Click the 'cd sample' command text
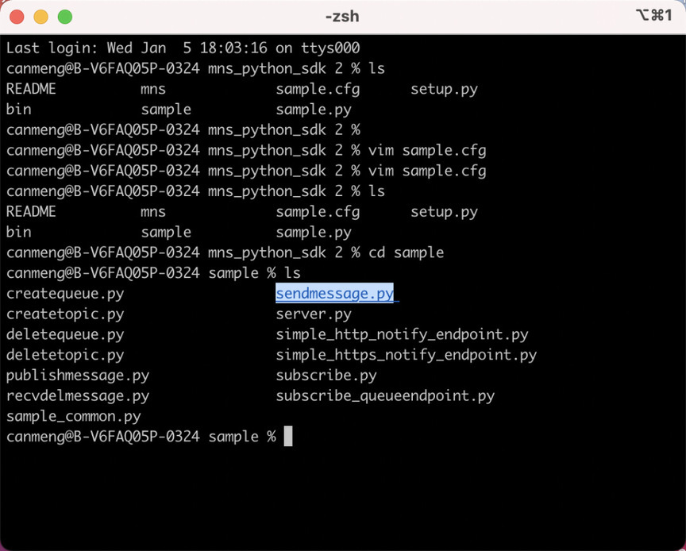This screenshot has height=551, width=686. 406,252
